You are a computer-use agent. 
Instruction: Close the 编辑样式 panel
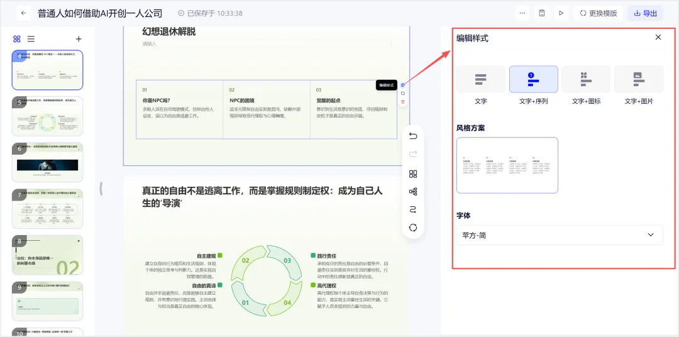point(658,37)
